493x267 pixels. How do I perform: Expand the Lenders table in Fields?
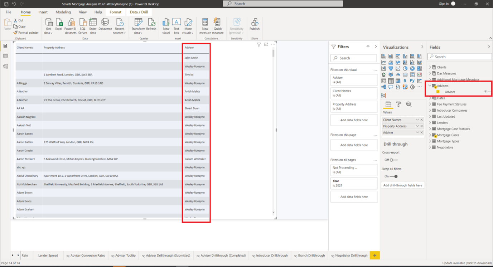coord(430,123)
